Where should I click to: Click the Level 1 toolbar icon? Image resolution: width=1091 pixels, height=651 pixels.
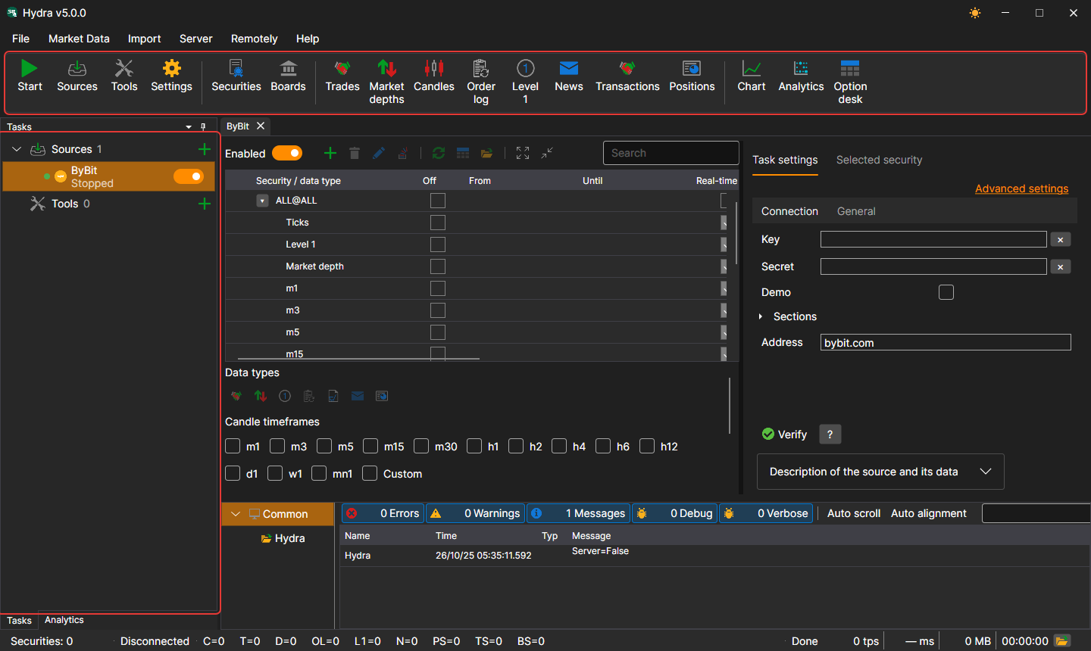525,69
